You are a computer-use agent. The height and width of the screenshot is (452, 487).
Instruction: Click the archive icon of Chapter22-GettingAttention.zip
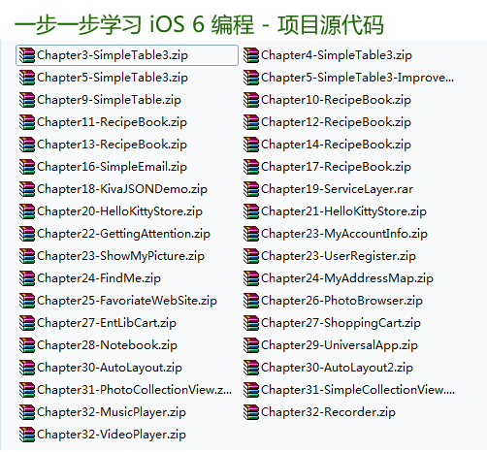click(27, 234)
